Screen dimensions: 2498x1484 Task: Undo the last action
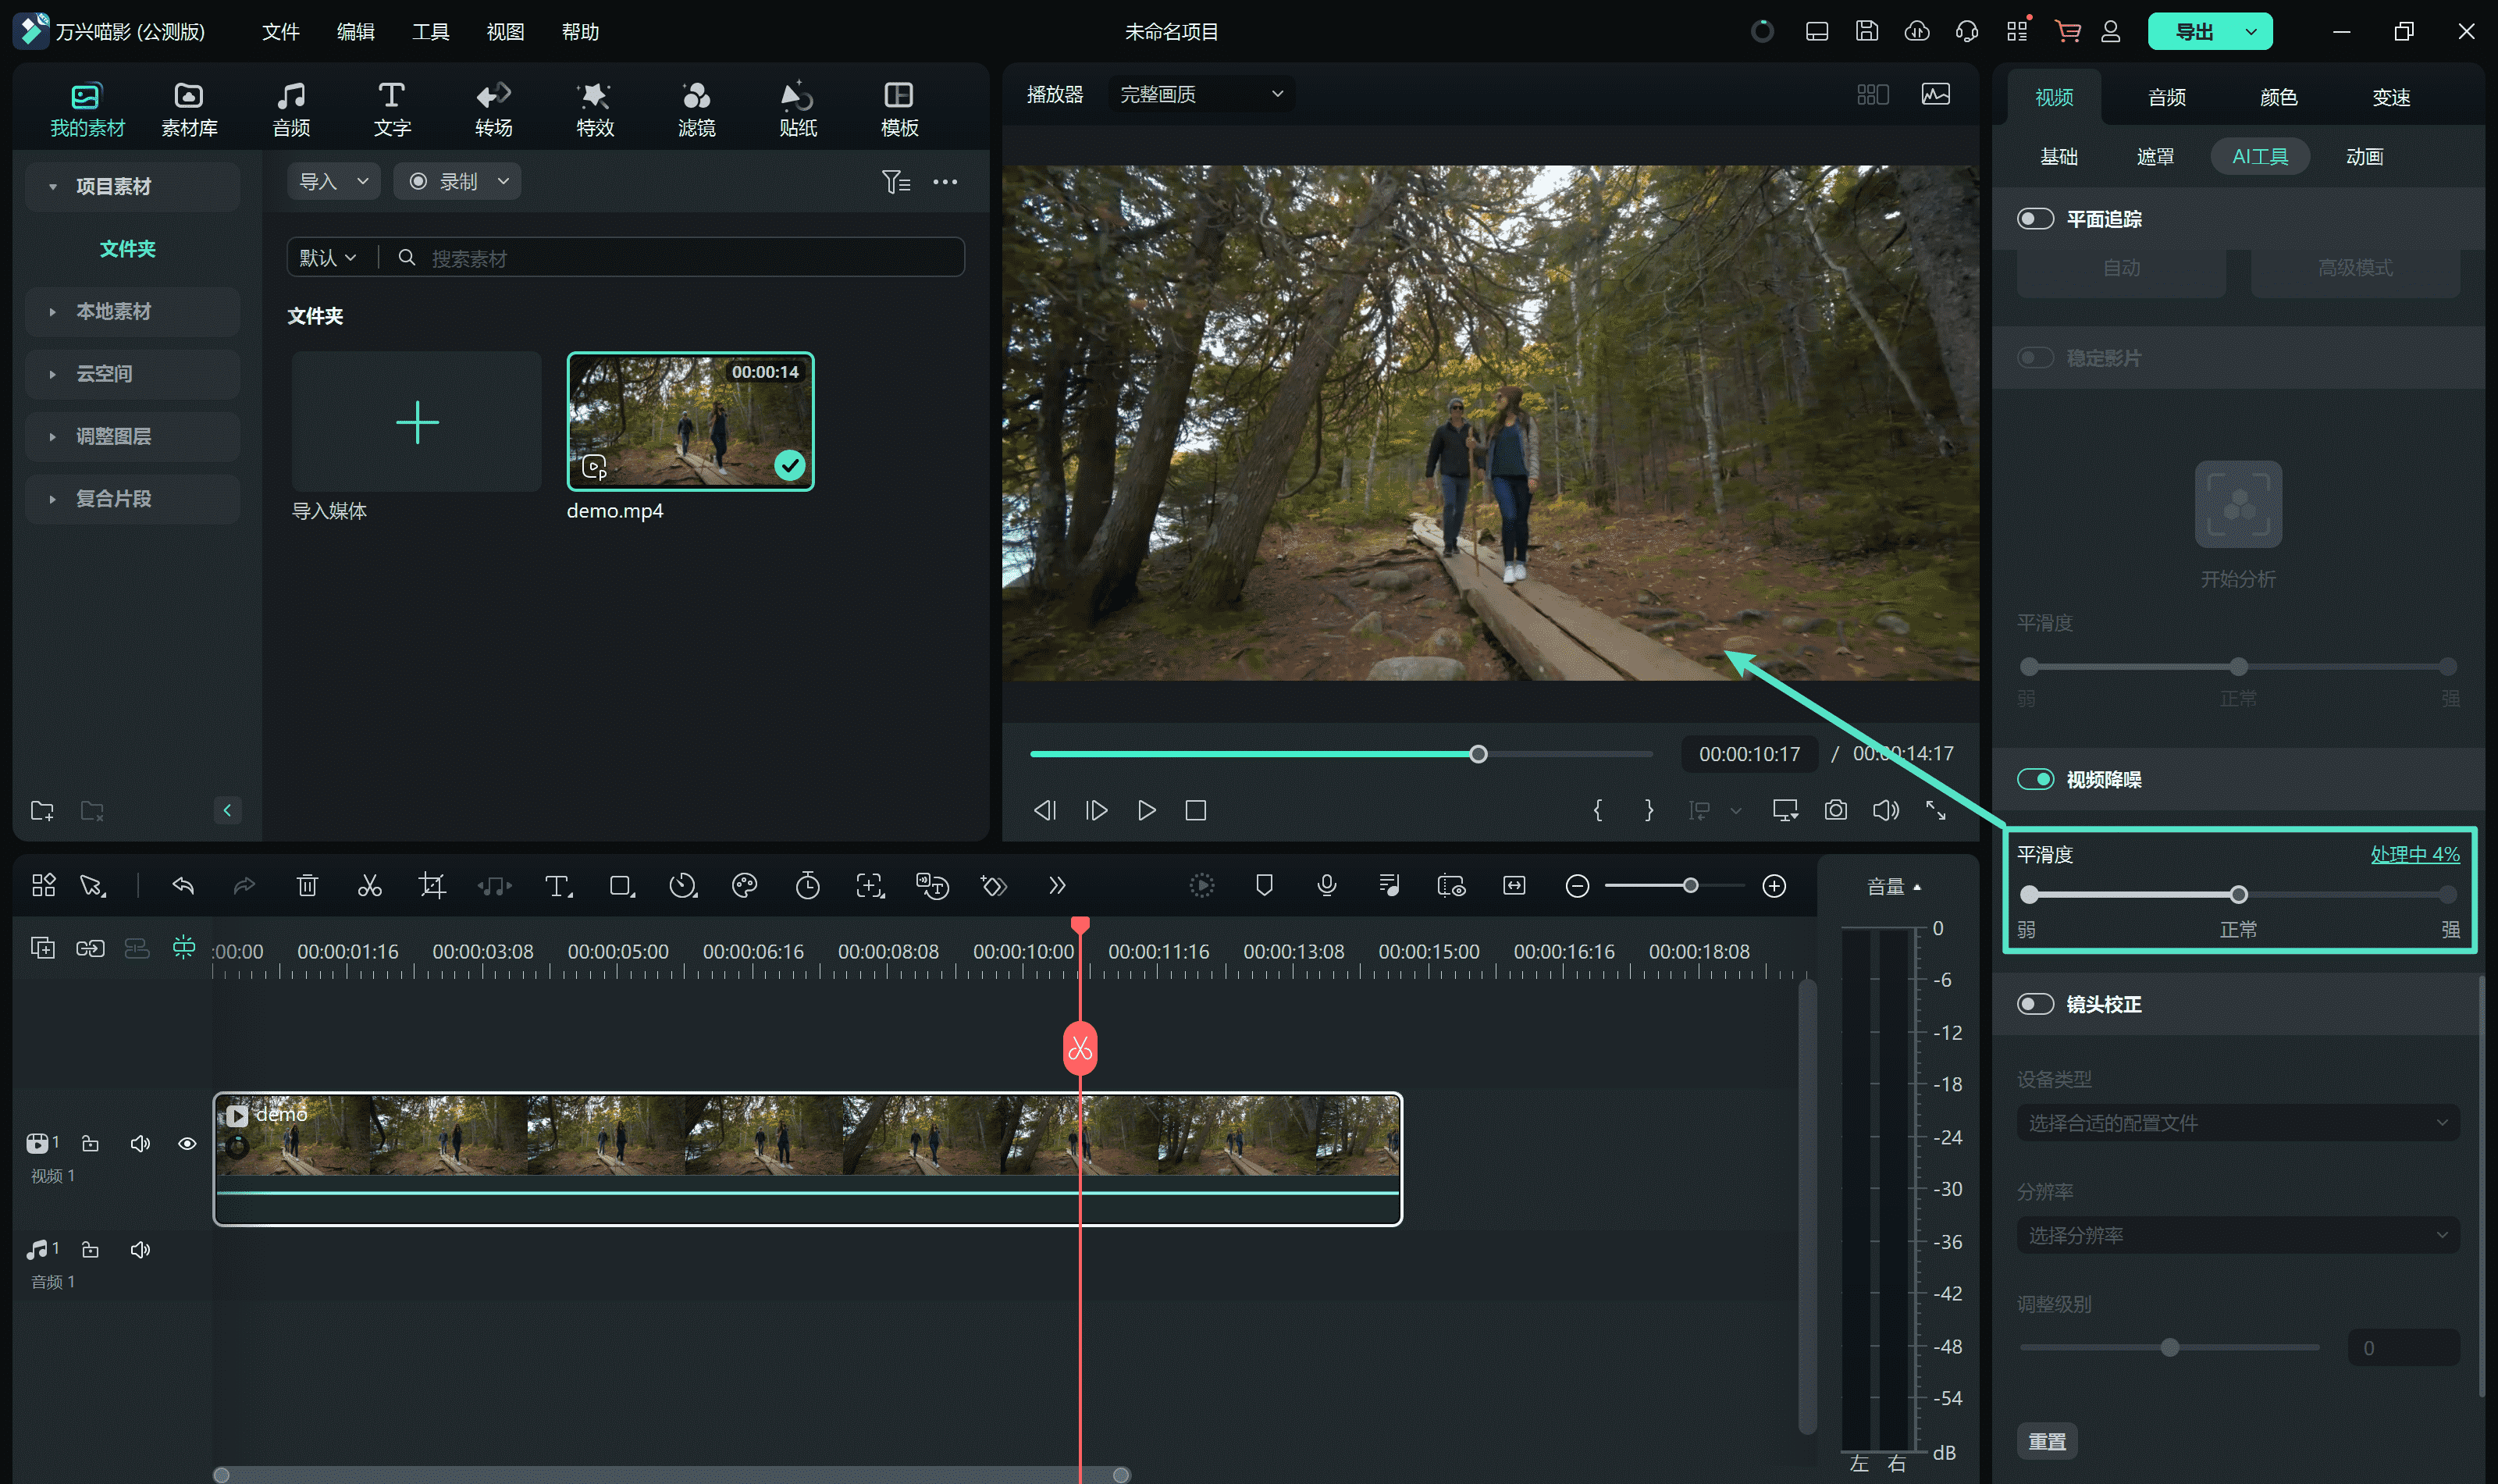click(x=183, y=886)
